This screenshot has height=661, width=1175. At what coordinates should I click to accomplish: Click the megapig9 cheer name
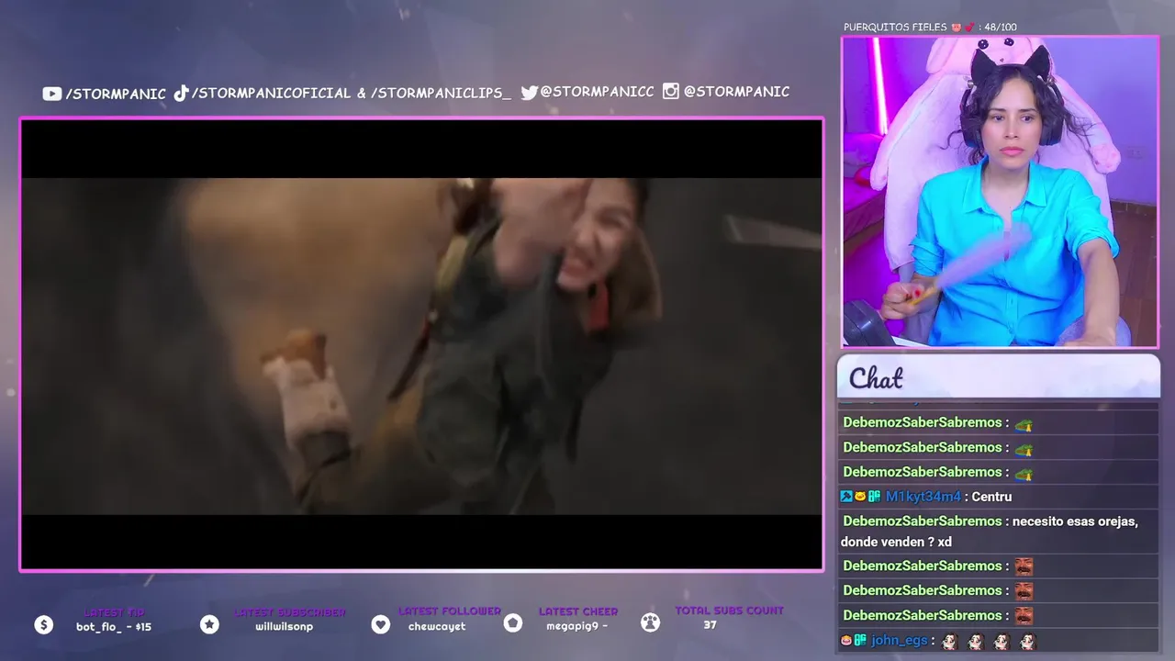[576, 627]
